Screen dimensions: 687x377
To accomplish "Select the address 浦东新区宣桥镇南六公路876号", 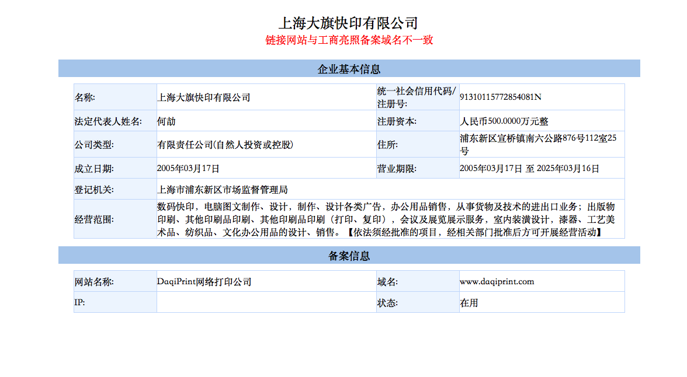I will pos(538,145).
